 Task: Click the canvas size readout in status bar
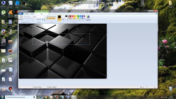click(52, 87)
